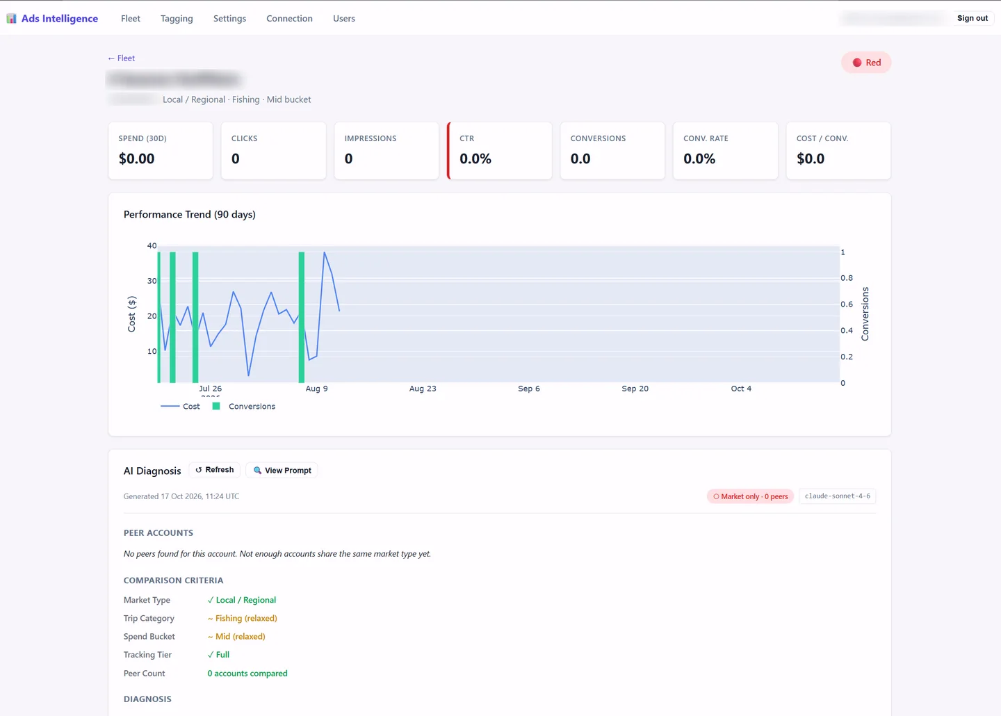The width and height of the screenshot is (1001, 716).
Task: Click the Red status badge
Action: [866, 63]
